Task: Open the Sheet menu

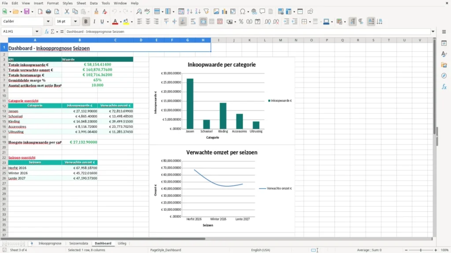Action: point(81,3)
